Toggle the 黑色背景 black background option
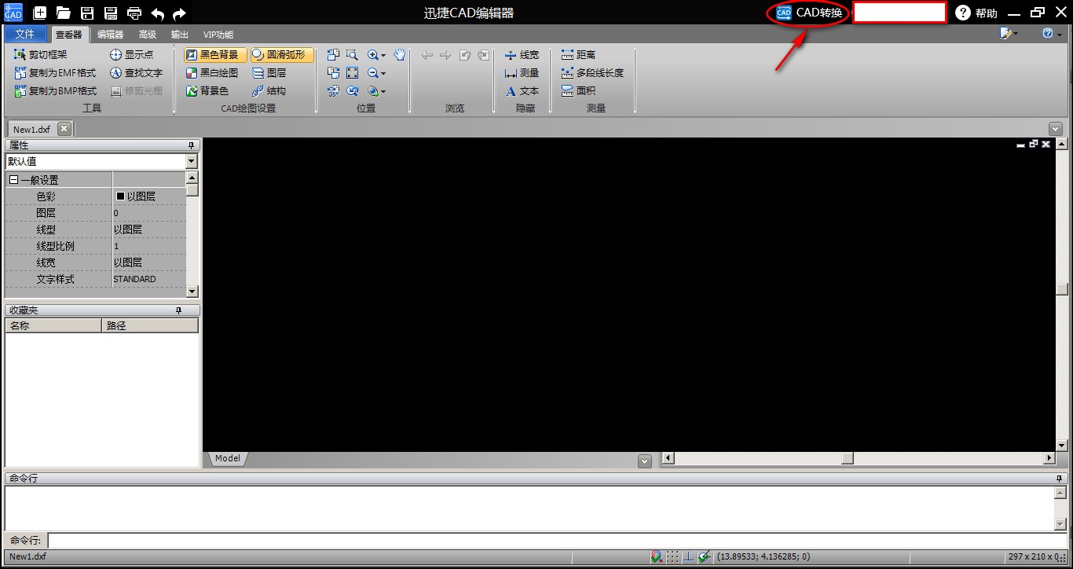 [x=216, y=55]
